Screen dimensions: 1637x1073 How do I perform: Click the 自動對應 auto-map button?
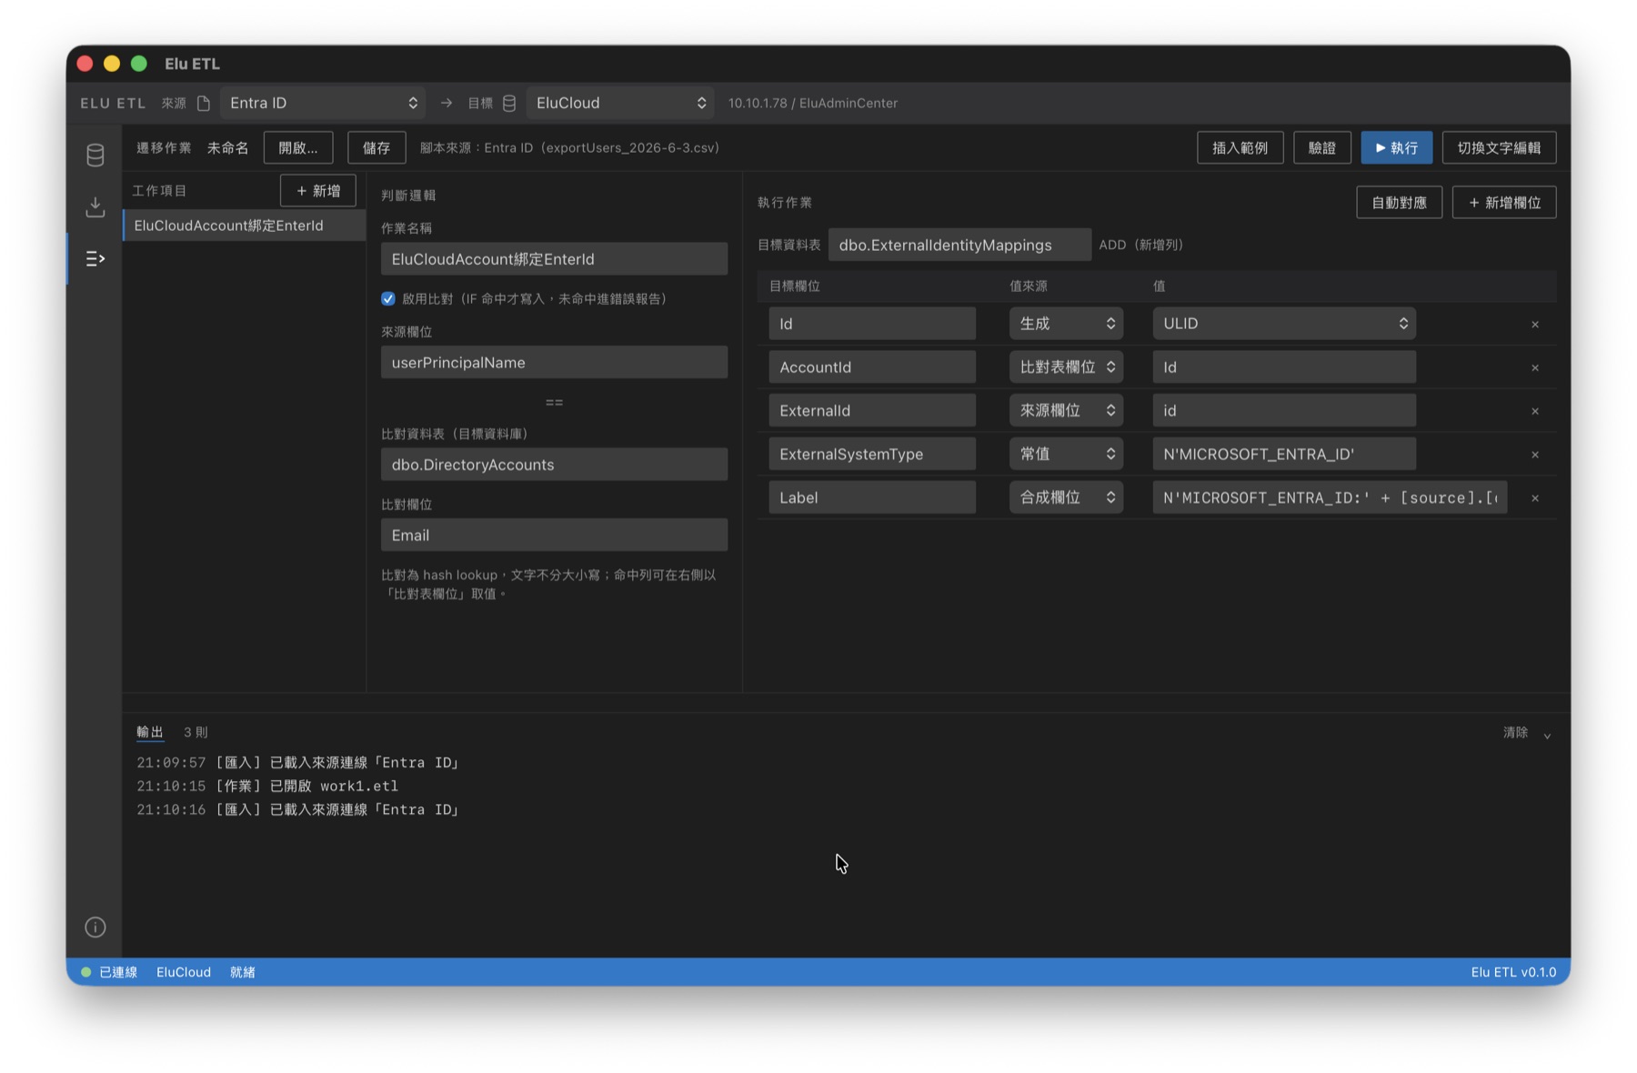click(1399, 203)
